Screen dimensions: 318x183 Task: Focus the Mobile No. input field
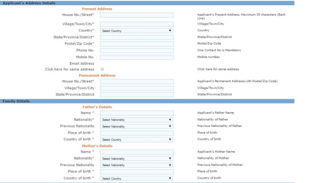137,57
